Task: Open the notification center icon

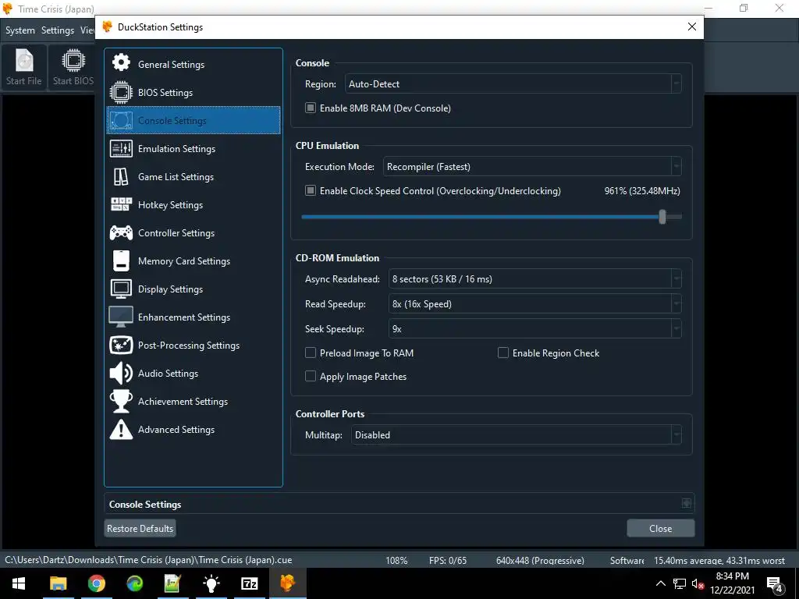Action: tap(775, 583)
